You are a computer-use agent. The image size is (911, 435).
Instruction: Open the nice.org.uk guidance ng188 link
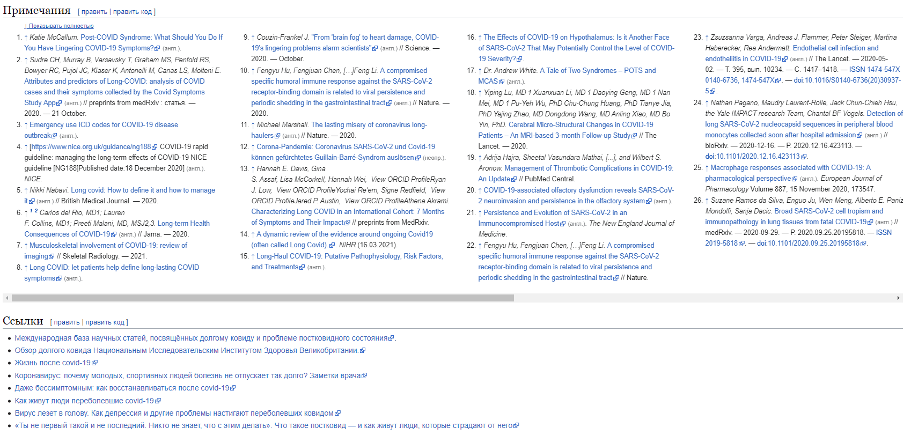(94, 147)
